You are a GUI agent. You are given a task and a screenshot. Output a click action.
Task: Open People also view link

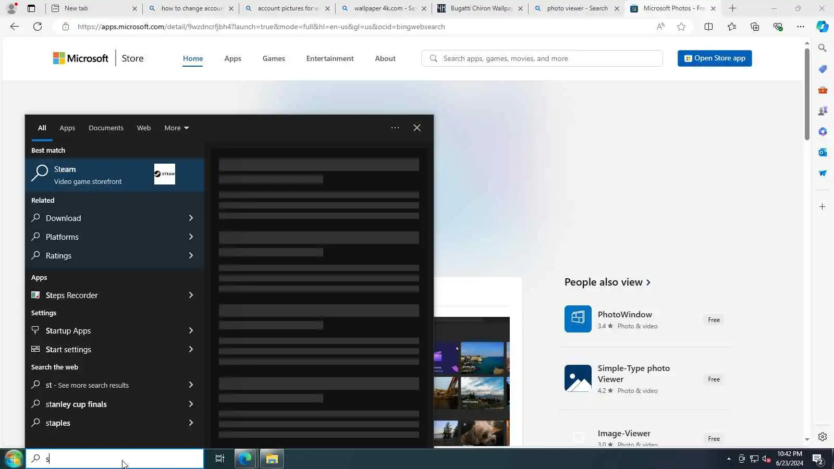point(607,282)
